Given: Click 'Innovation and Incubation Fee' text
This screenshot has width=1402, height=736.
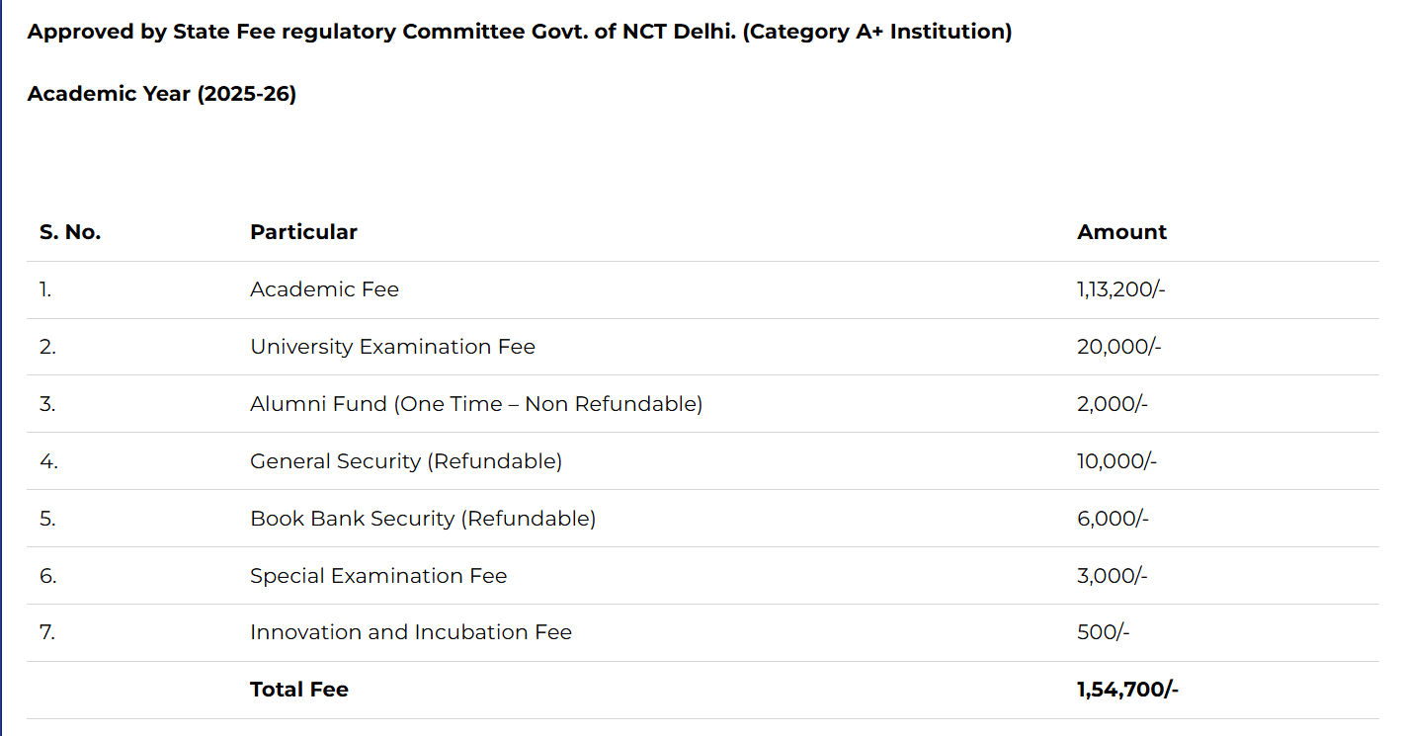Looking at the screenshot, I should [411, 632].
